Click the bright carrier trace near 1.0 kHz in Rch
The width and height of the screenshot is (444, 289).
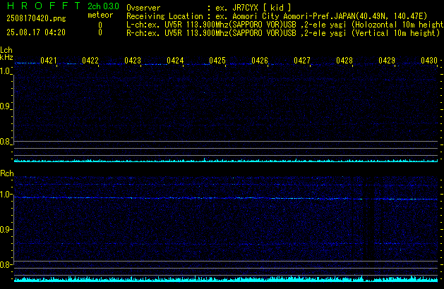226,198
